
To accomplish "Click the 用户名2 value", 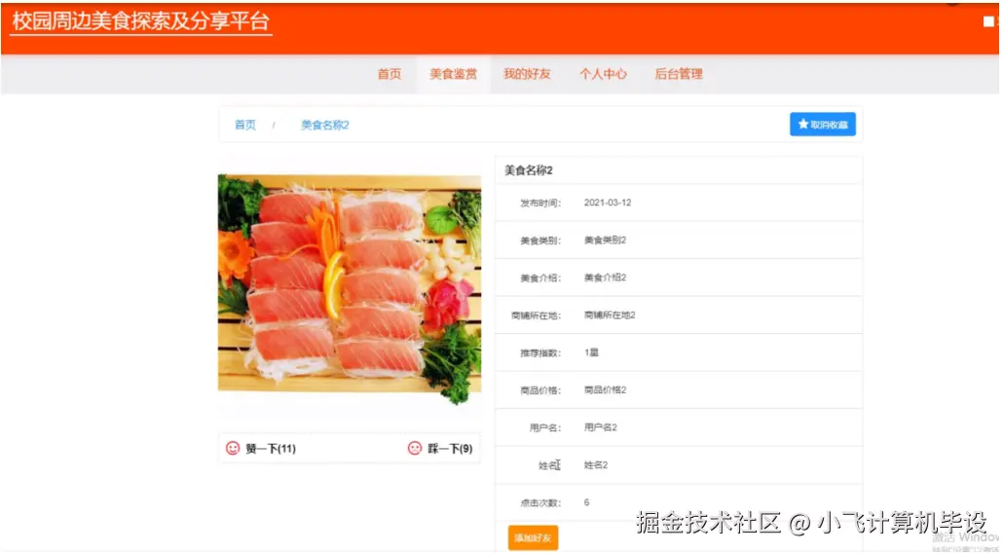I will pos(601,427).
